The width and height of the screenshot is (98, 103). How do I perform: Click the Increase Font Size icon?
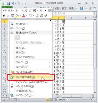click(26, 11)
